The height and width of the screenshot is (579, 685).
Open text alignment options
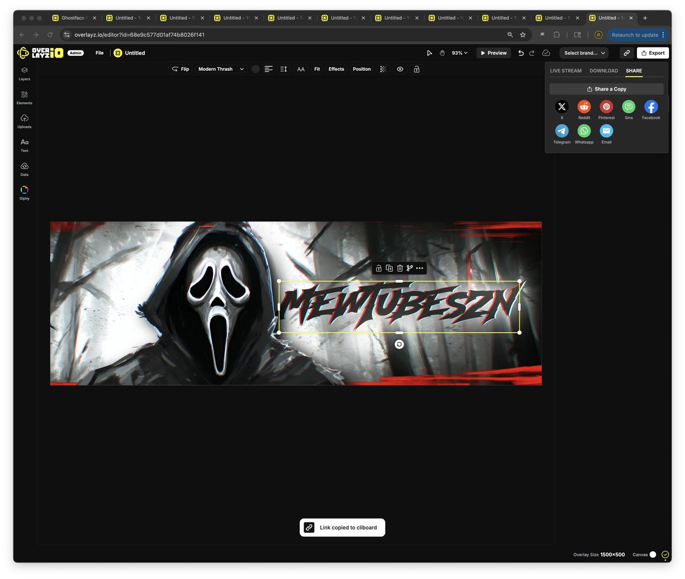pyautogui.click(x=268, y=69)
